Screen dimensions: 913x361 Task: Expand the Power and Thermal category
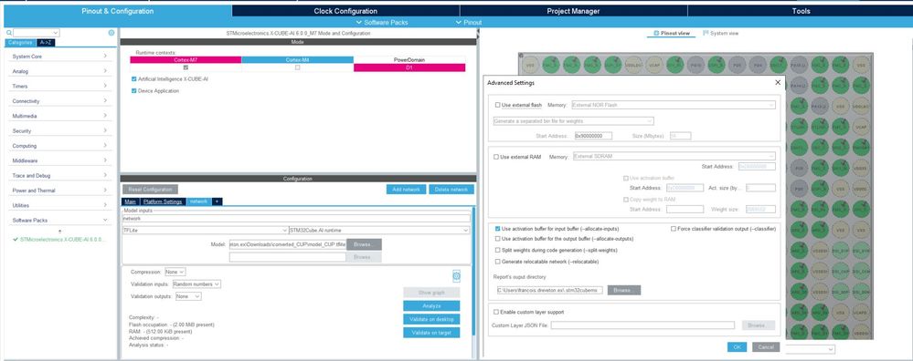pos(59,191)
